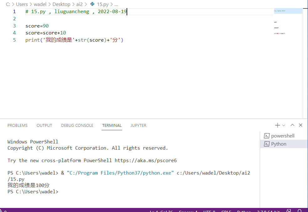Click the plus icon to open a new terminal

(277, 125)
